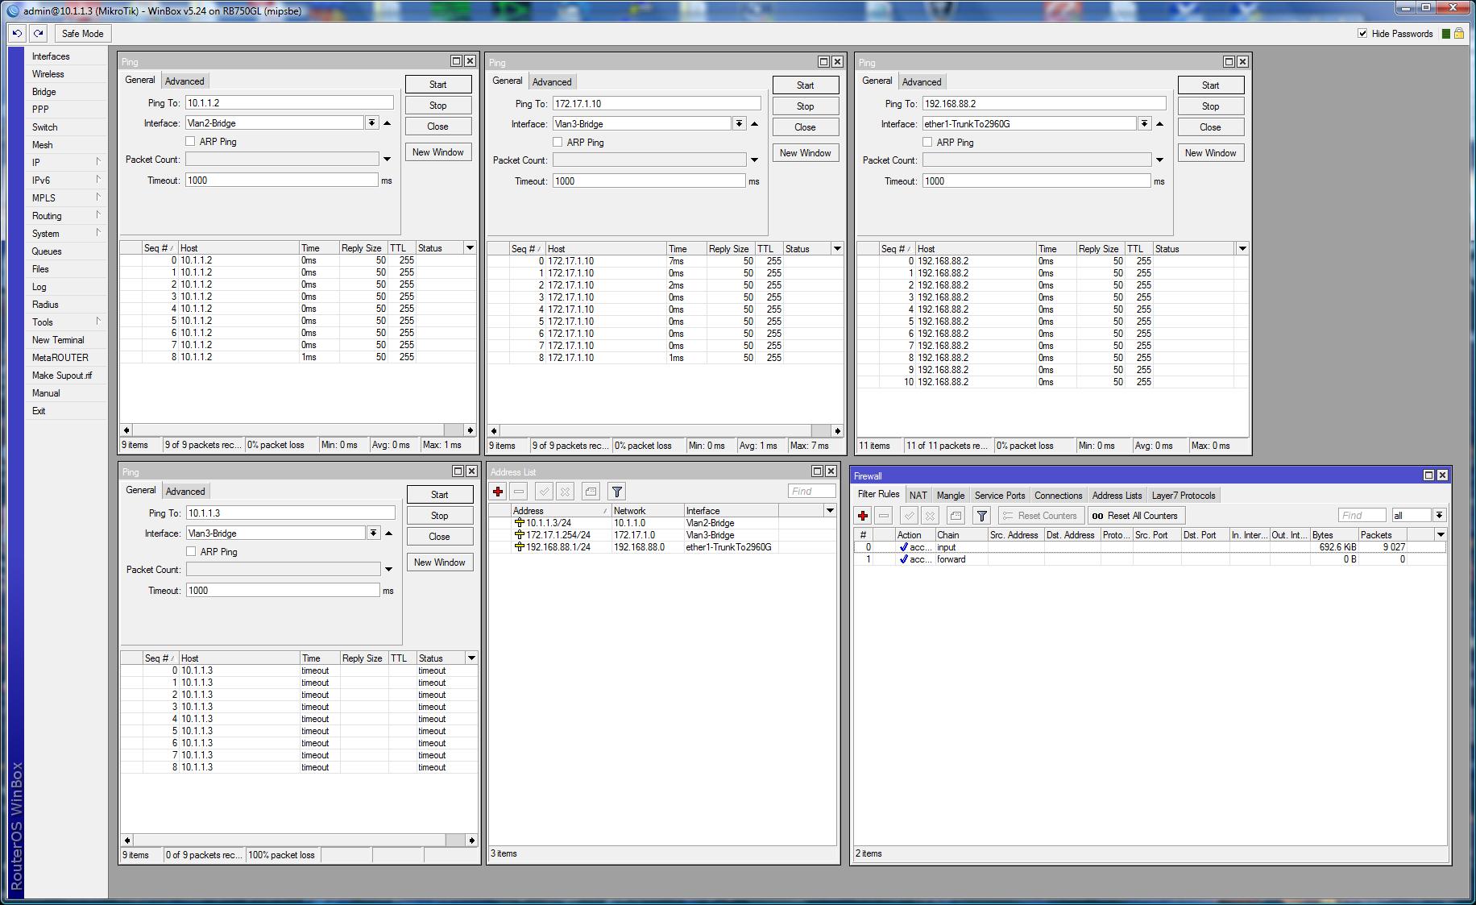Open the 'all' dropdown in Firewall filter bar
This screenshot has height=905, width=1476.
tap(1439, 515)
